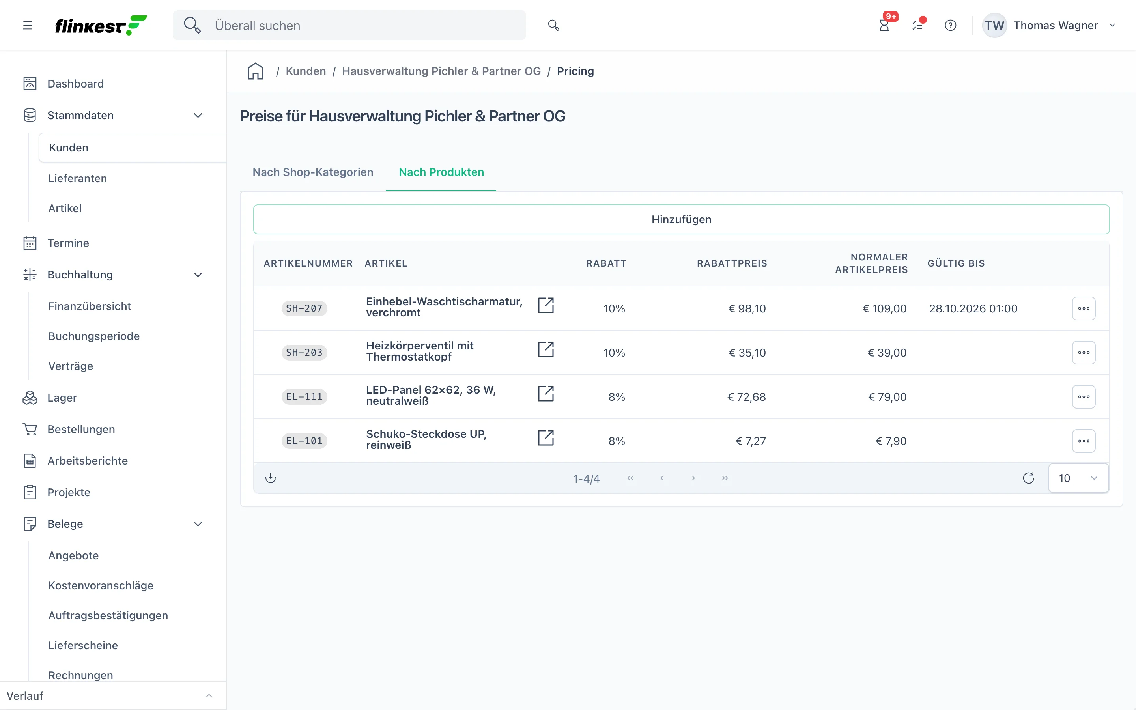Open notifications bell with 9+ badge
The image size is (1136, 710).
pyautogui.click(x=884, y=25)
